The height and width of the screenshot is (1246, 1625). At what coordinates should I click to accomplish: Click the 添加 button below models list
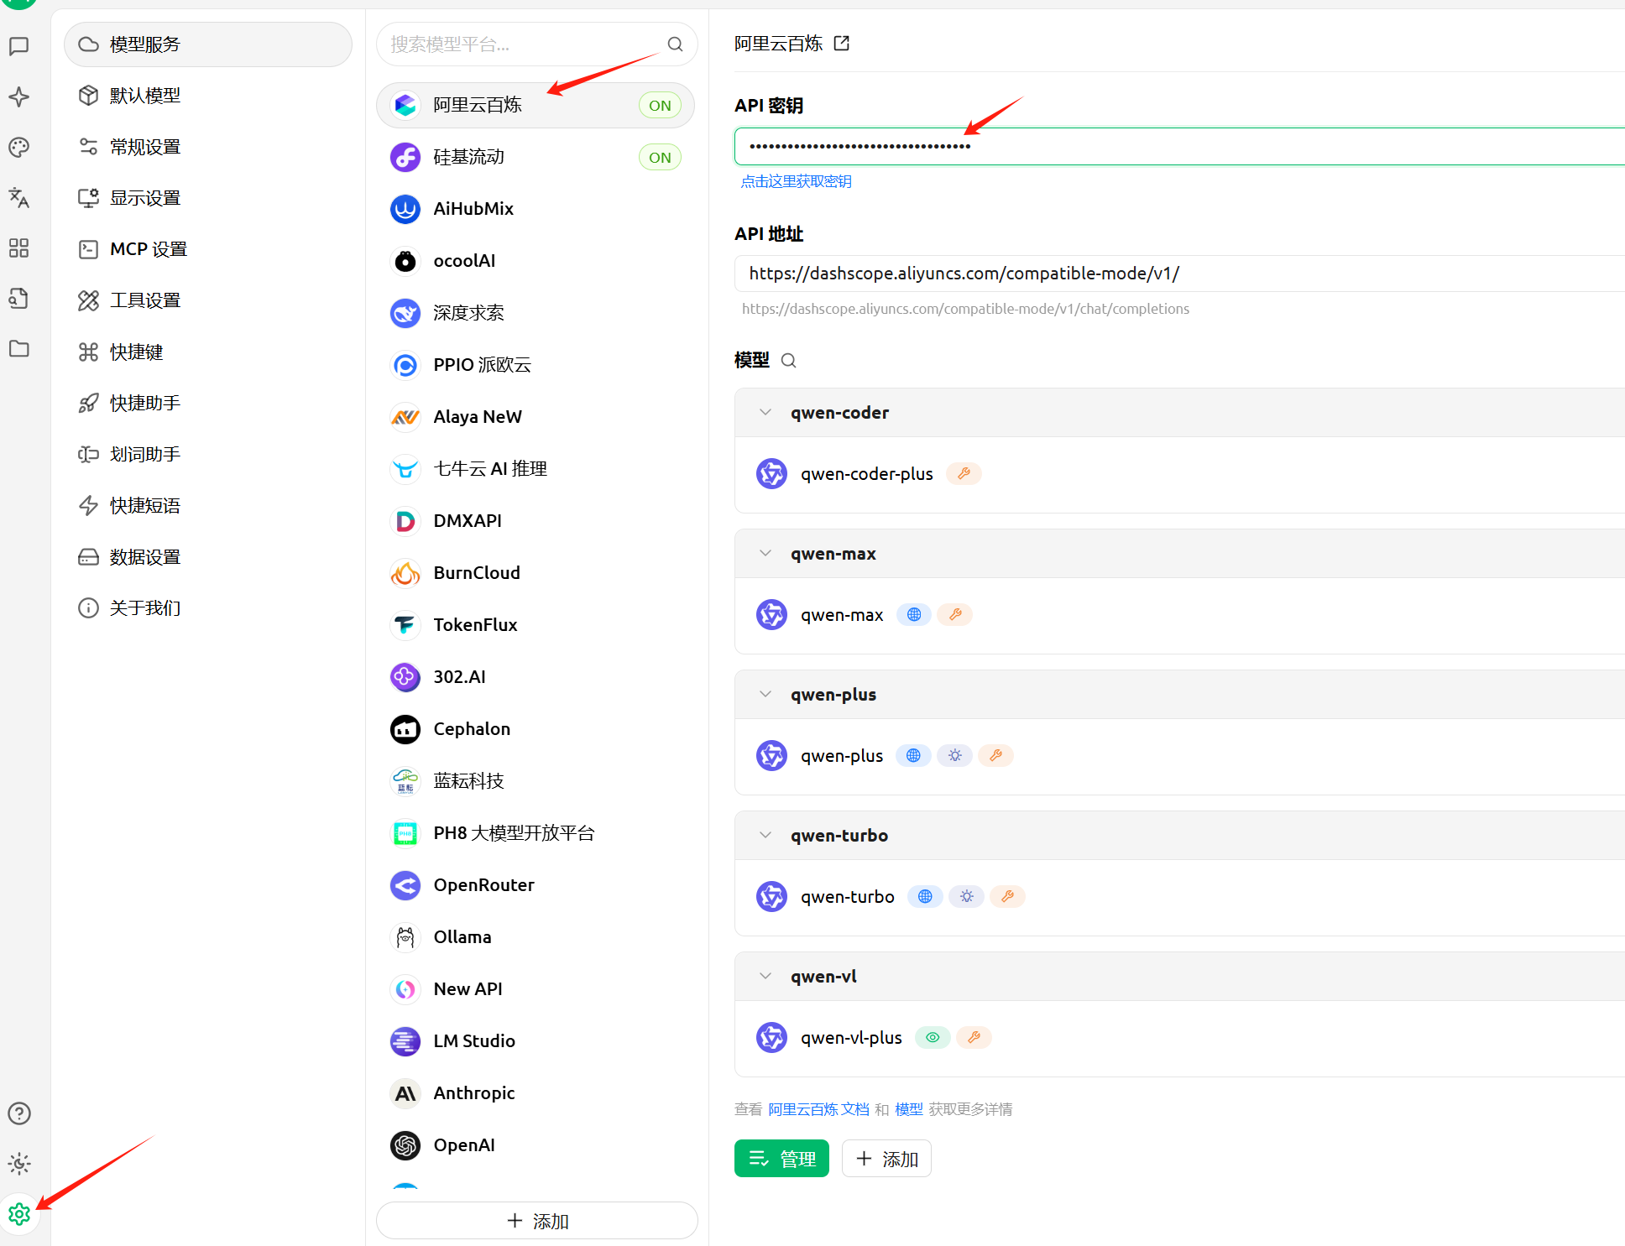coord(886,1159)
